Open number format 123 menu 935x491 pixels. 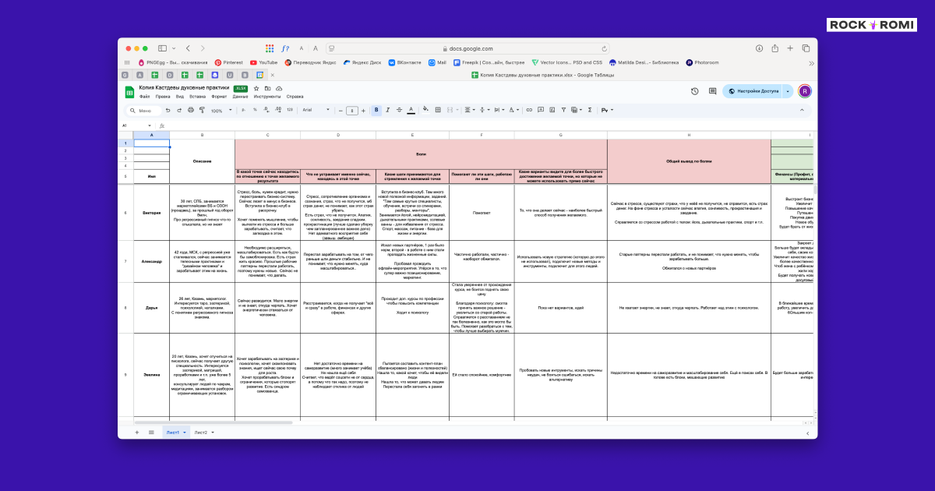click(x=290, y=110)
